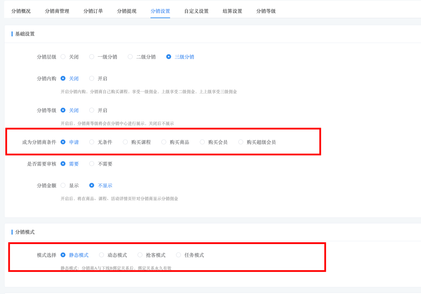The height and width of the screenshot is (294, 421).
Task: Click the 是否需要审核 field label
Action: [42, 164]
